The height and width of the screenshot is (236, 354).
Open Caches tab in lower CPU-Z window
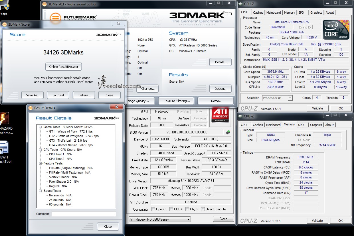coord(258,125)
